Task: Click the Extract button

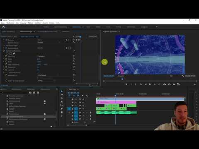Action: pos(169,84)
